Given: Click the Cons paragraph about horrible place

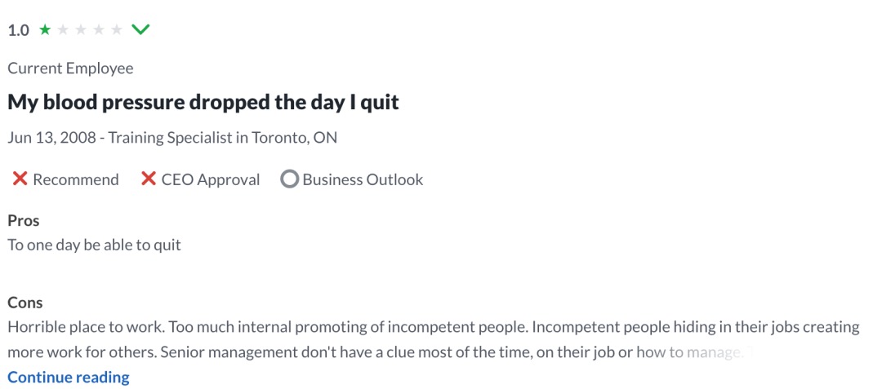Looking at the screenshot, I should pos(433,339).
